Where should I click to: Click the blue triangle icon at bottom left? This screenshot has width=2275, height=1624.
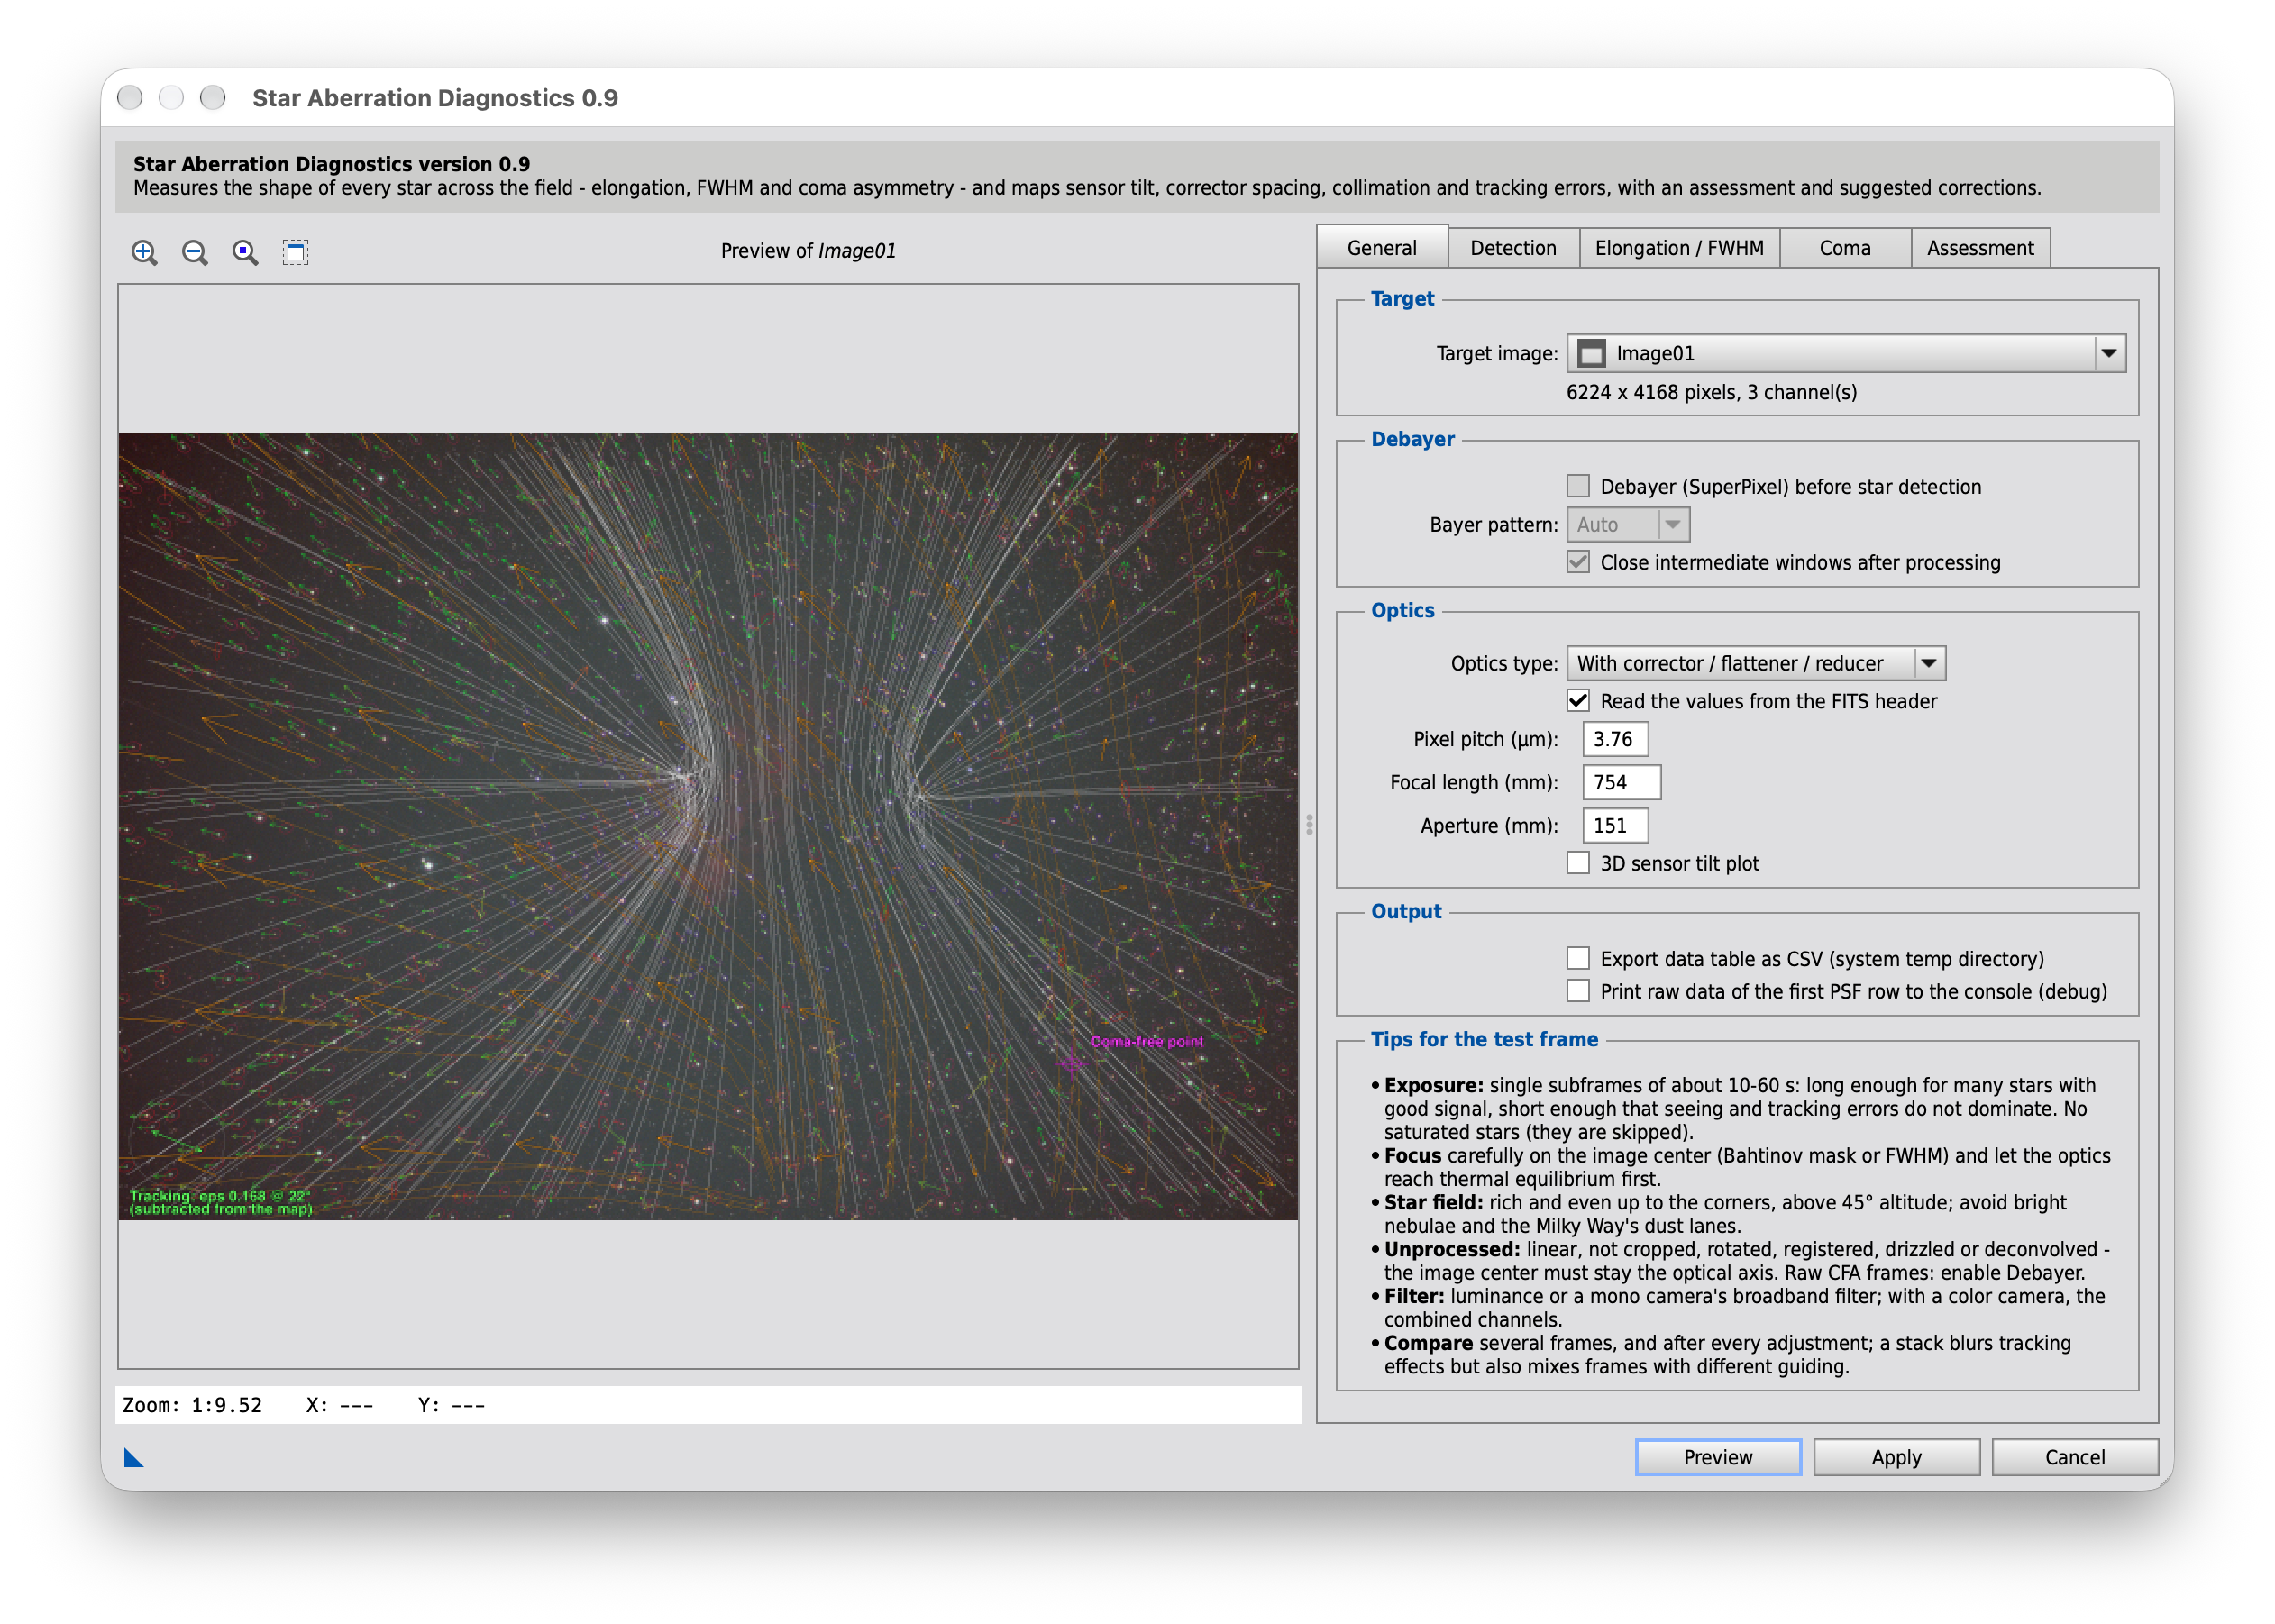133,1458
